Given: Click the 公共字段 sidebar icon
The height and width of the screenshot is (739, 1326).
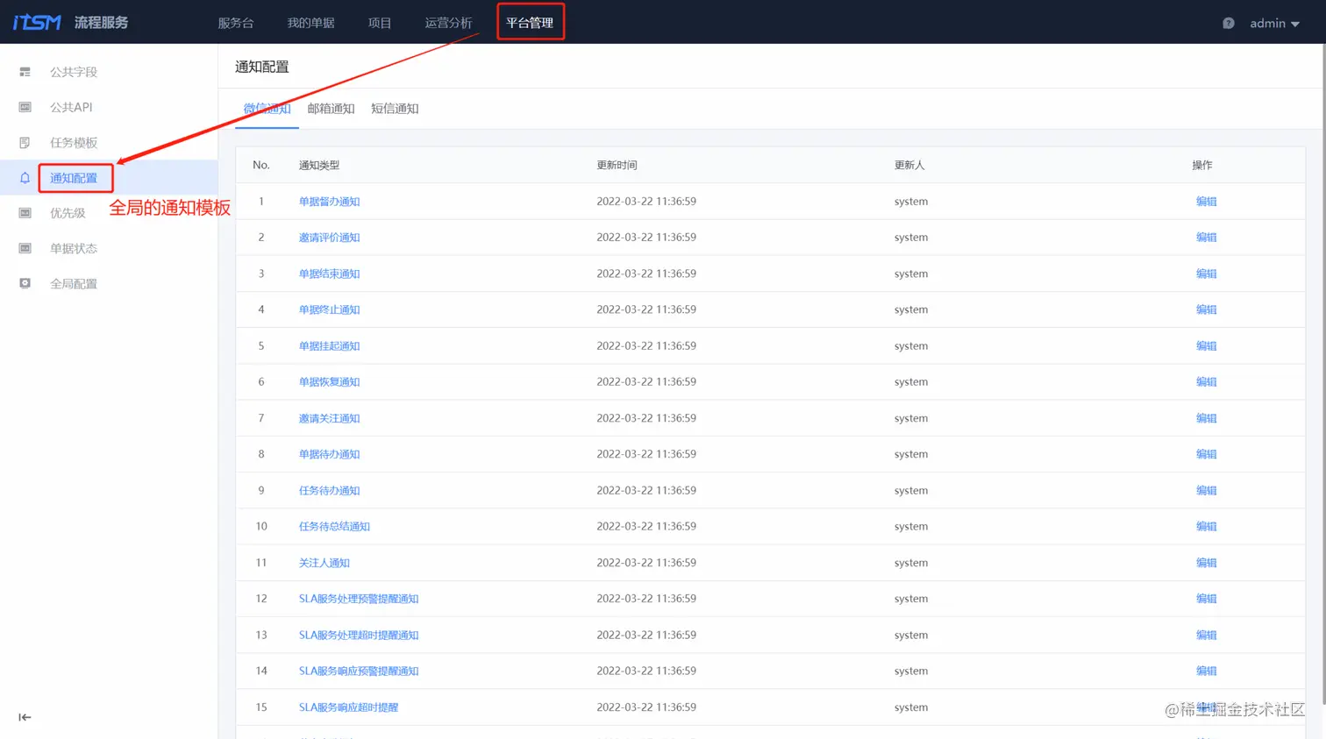Looking at the screenshot, I should click(x=25, y=72).
